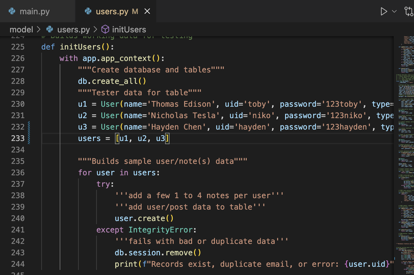Select line number 236 in gutter
Screen dimensions: 414x275
[18, 173]
